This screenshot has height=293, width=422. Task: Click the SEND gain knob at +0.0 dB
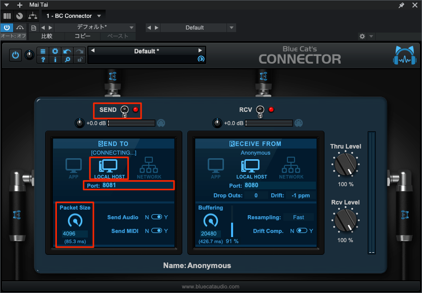(79, 123)
